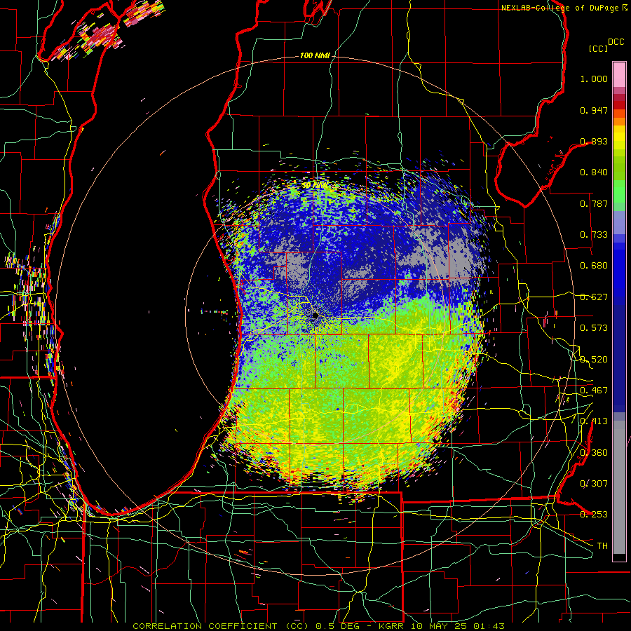Click the 0.947 scale value
Screen dimensions: 631x631
tap(594, 110)
